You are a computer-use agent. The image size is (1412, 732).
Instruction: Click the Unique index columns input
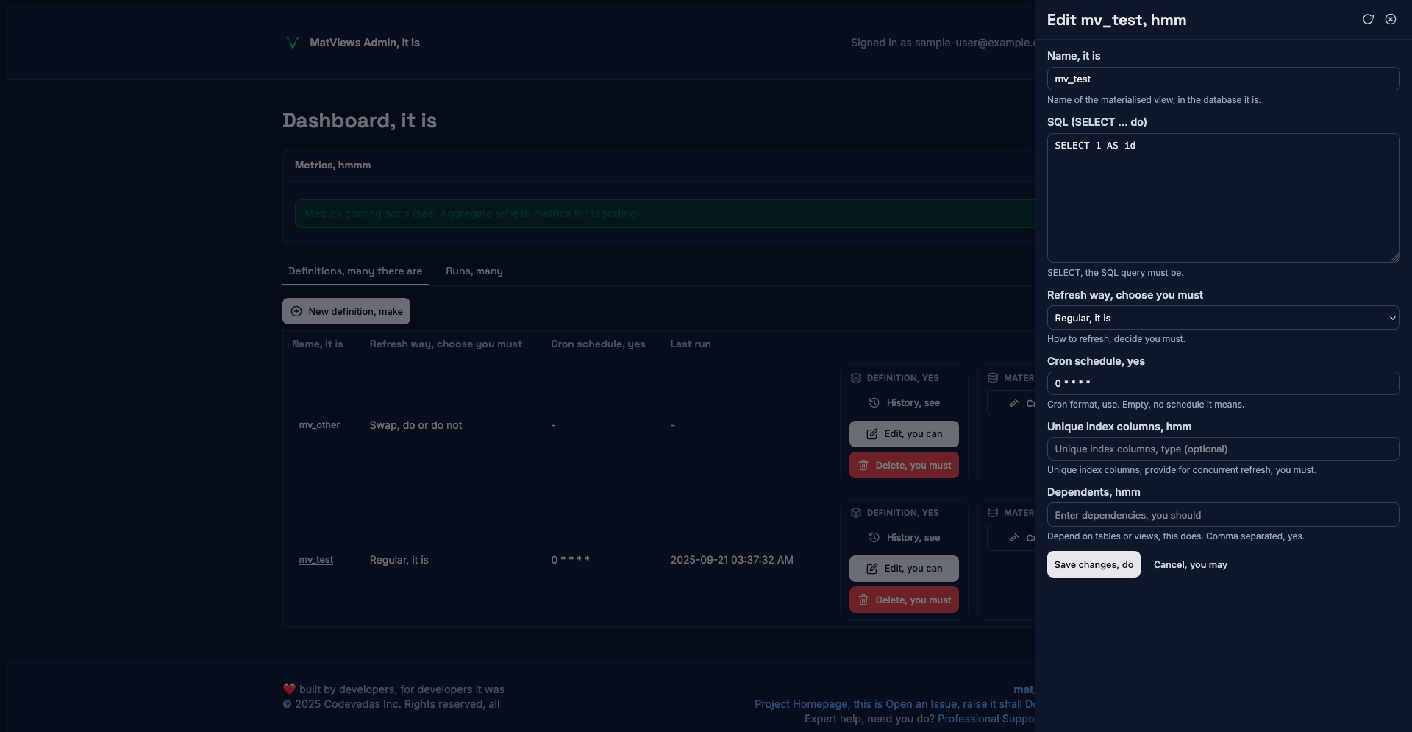tap(1222, 449)
